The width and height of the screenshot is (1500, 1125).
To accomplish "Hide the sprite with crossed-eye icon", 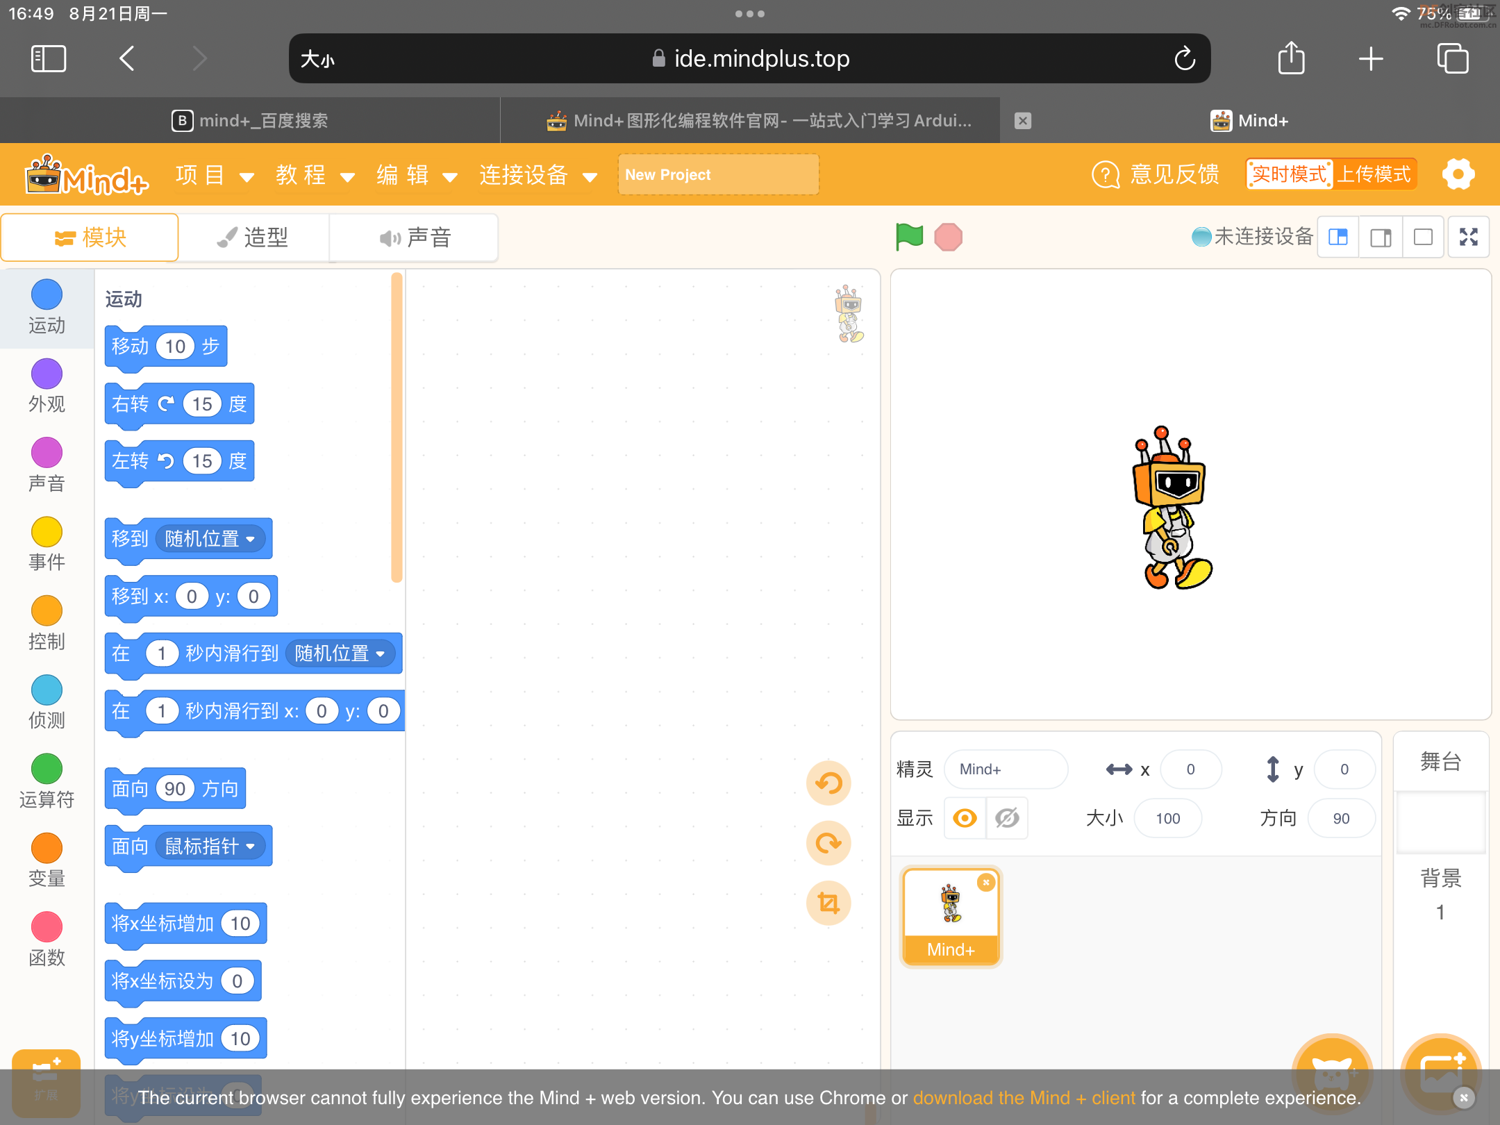I will coord(1007,818).
